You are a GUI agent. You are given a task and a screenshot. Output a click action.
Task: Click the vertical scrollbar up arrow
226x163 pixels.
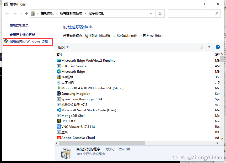tap(222, 54)
